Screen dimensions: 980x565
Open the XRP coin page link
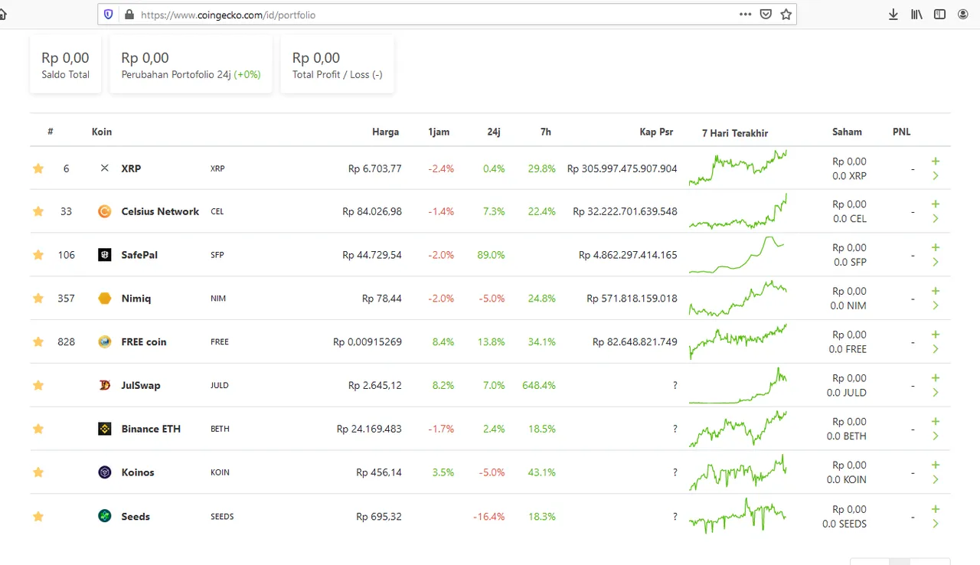click(x=131, y=168)
